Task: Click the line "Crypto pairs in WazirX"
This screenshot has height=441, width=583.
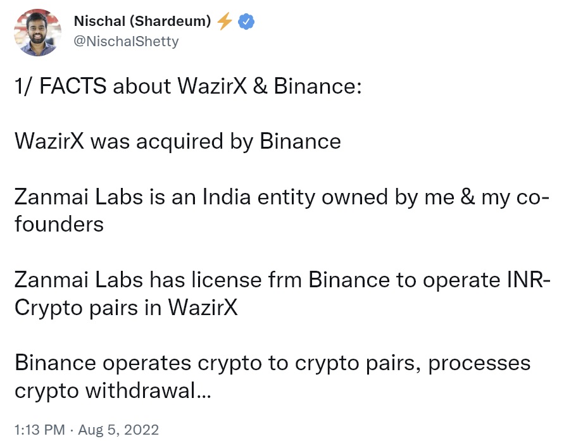Action: (126, 307)
